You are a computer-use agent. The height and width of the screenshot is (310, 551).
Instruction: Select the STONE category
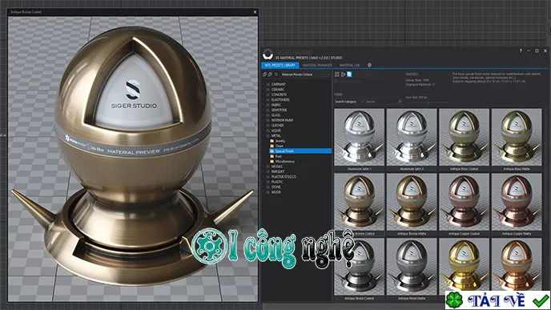pyautogui.click(x=275, y=187)
